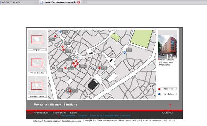The width and height of the screenshot is (207, 126).
Task: Open the Site Map footer link
Action: point(38,121)
